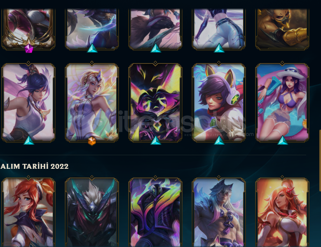Click the pink mythic gem on the first top-row card
321x247 pixels.
click(29, 49)
